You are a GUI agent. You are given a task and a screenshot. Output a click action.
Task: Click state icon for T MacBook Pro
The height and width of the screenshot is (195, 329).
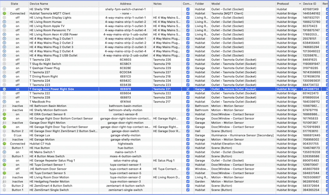tap(4, 102)
